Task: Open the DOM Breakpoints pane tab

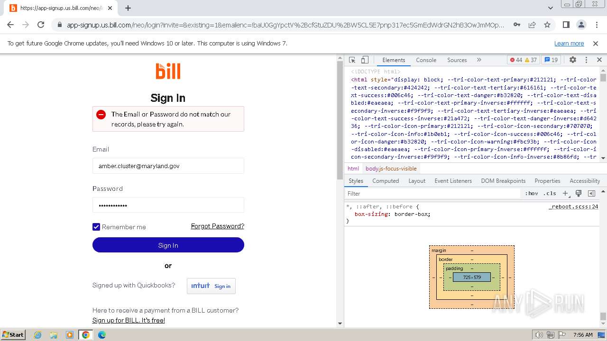Action: tap(503, 181)
